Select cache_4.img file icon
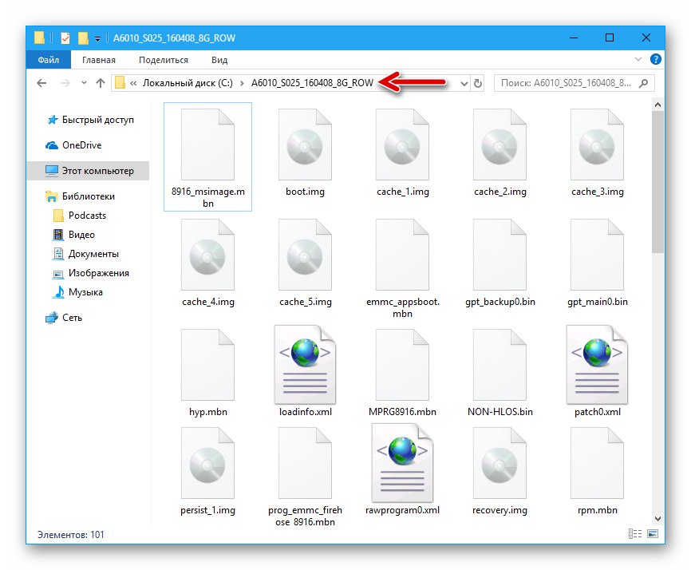This screenshot has height=570, width=691. coord(207,255)
